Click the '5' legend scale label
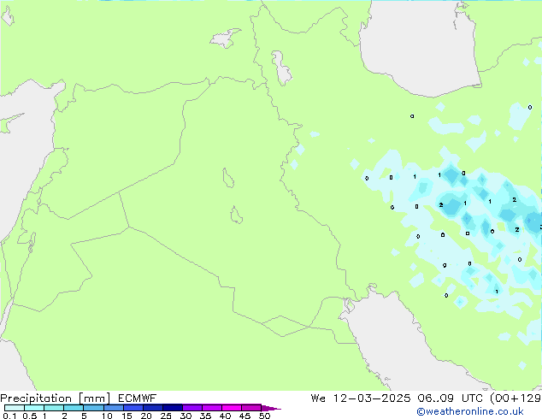This screenshot has width=542, height=419. point(84,416)
